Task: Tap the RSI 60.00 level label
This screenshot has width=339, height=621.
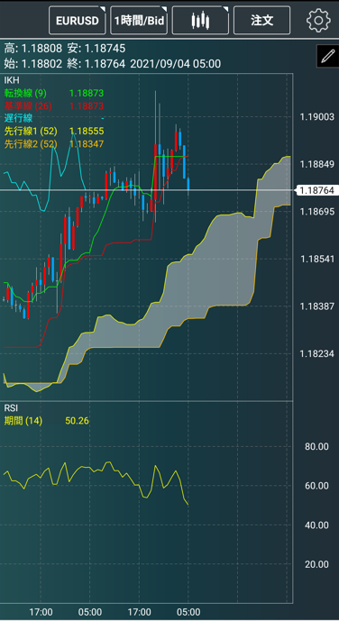Action: click(316, 486)
